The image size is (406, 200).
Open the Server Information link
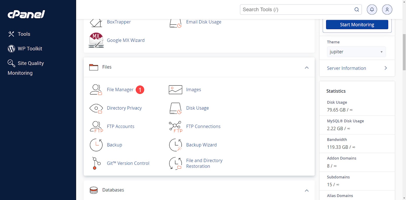tap(346, 68)
